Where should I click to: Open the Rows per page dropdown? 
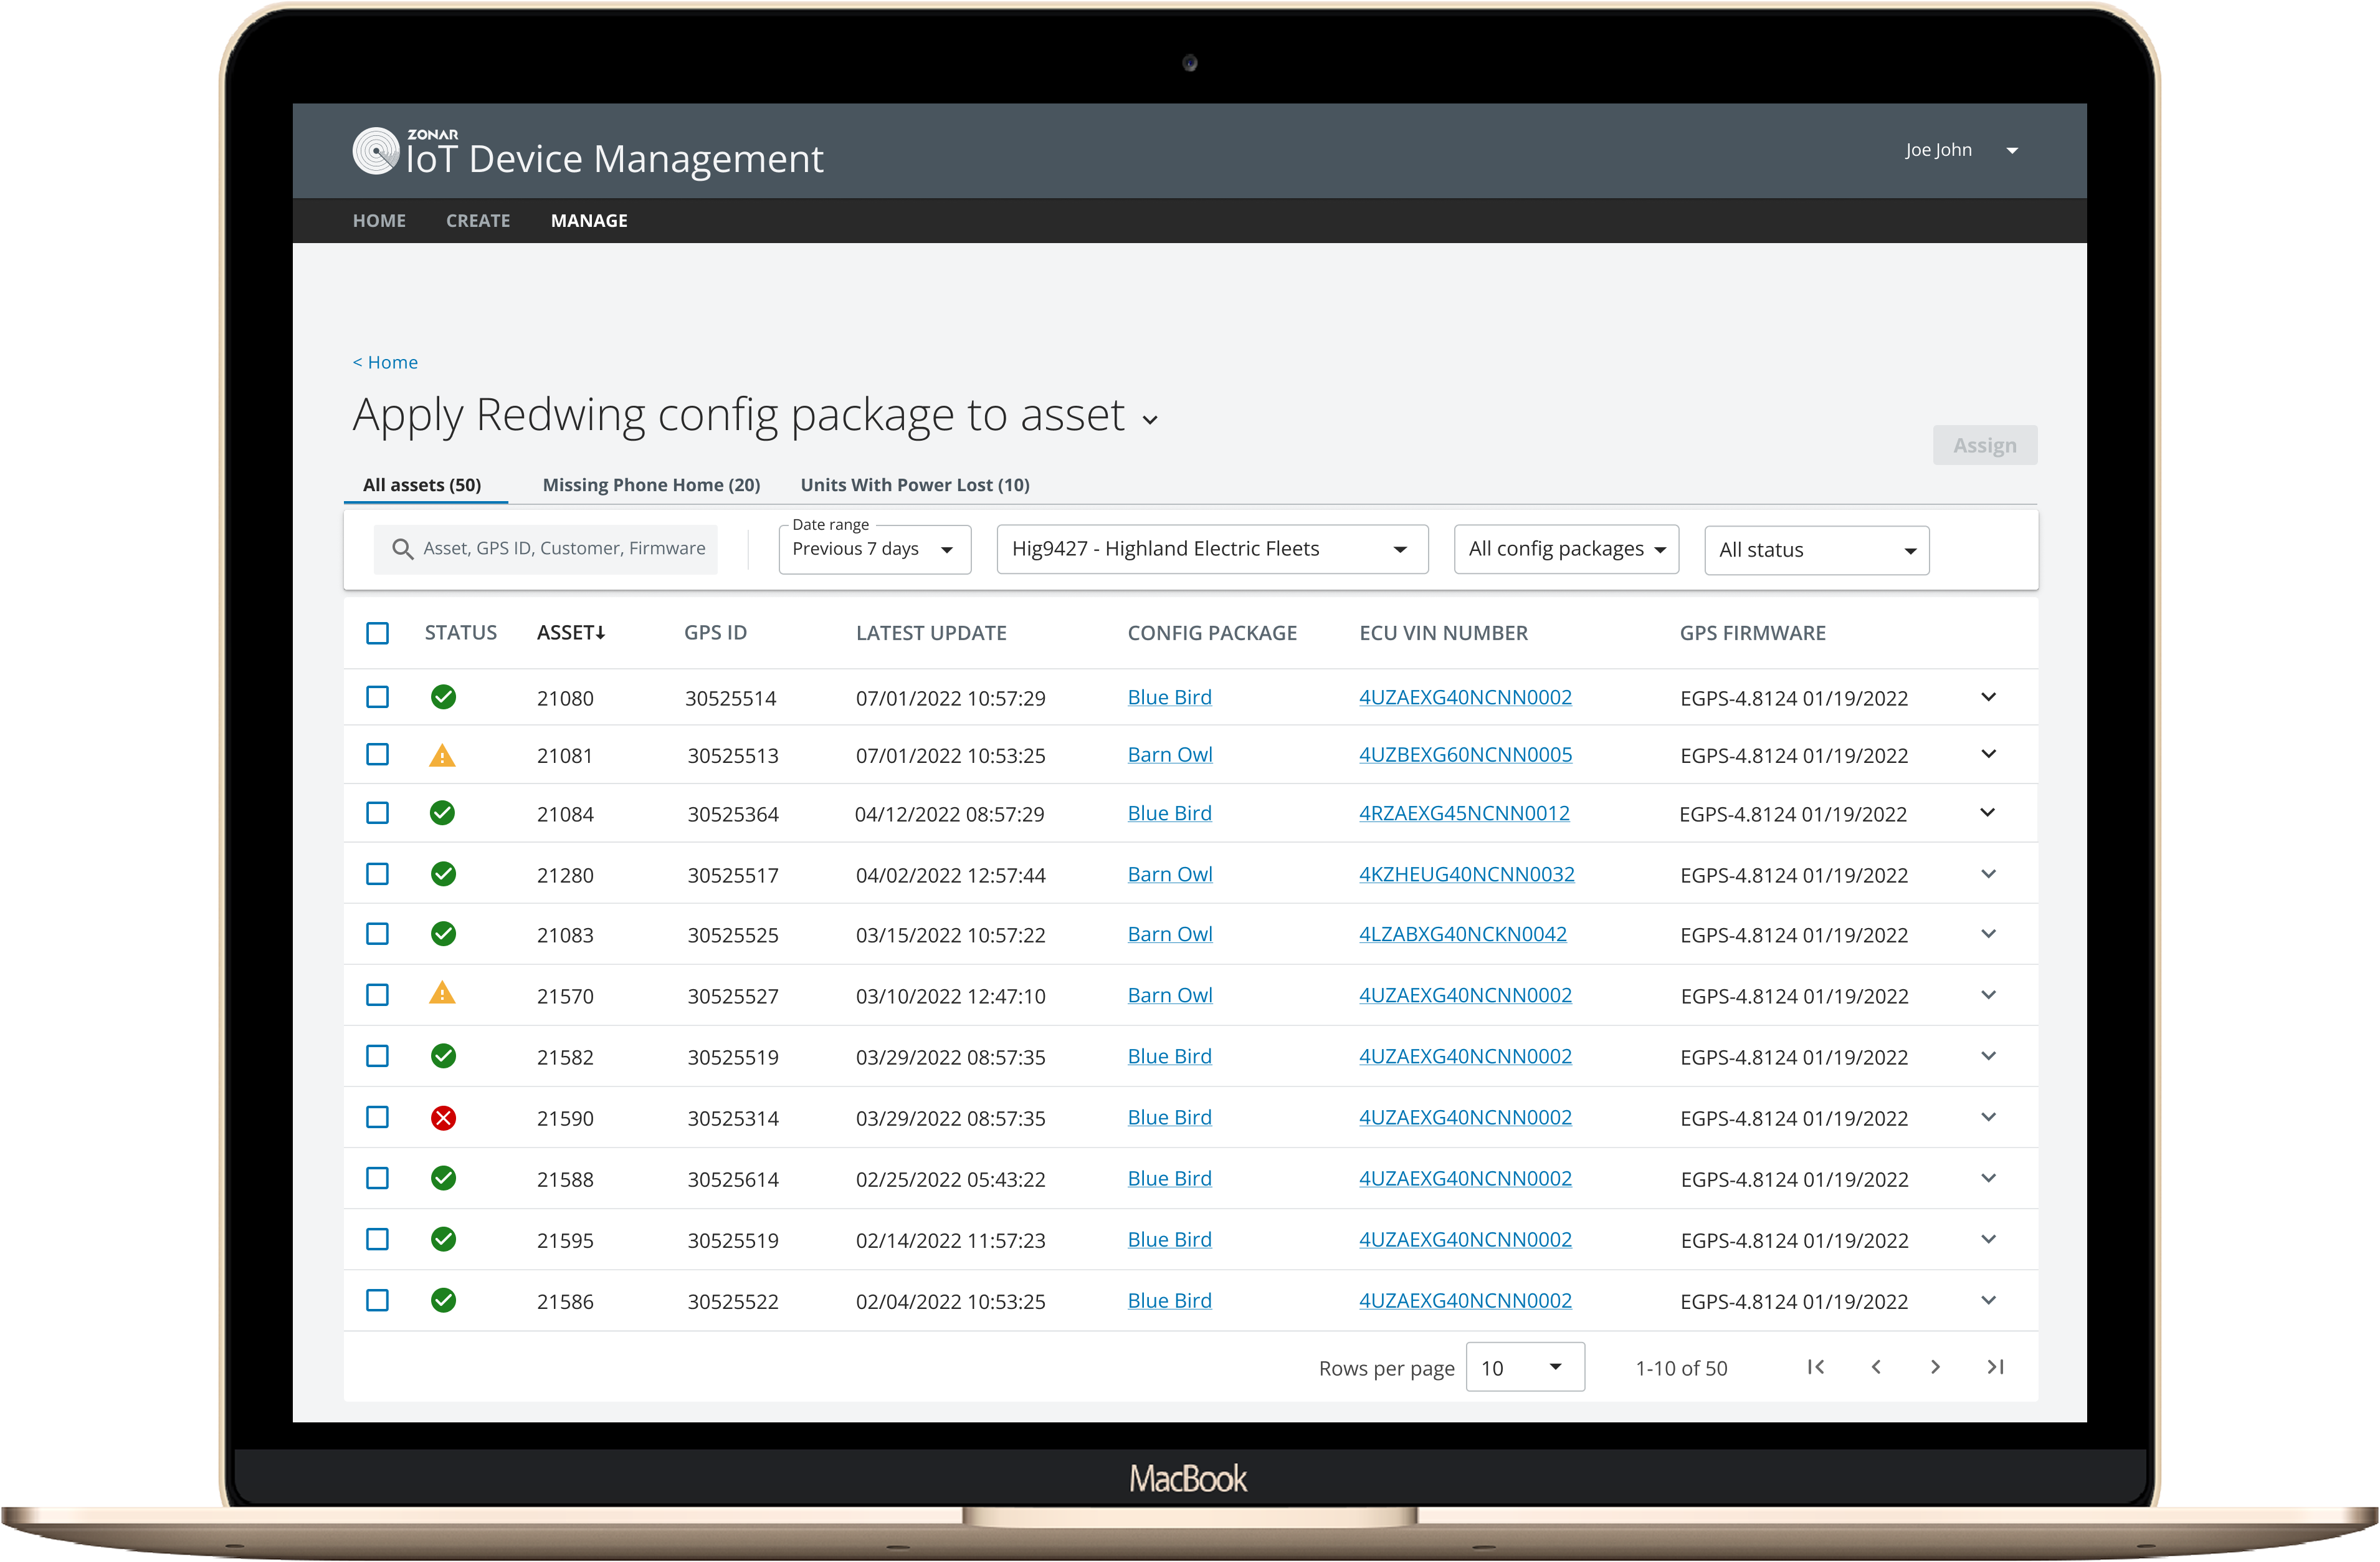tap(1525, 1368)
